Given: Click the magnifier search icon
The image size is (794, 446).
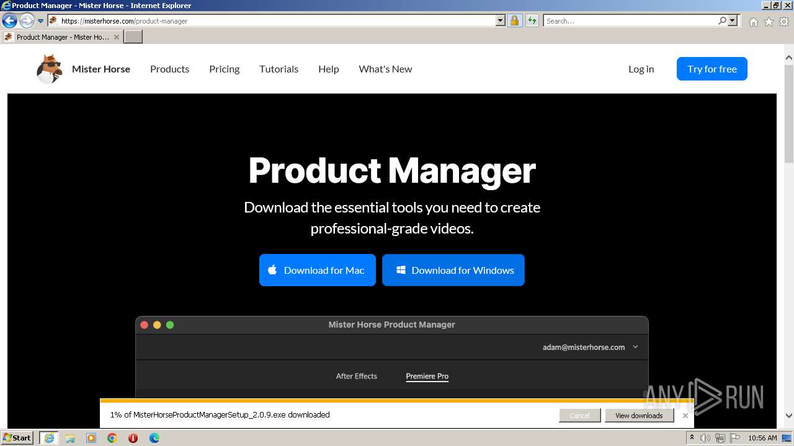Looking at the screenshot, I should pos(722,21).
